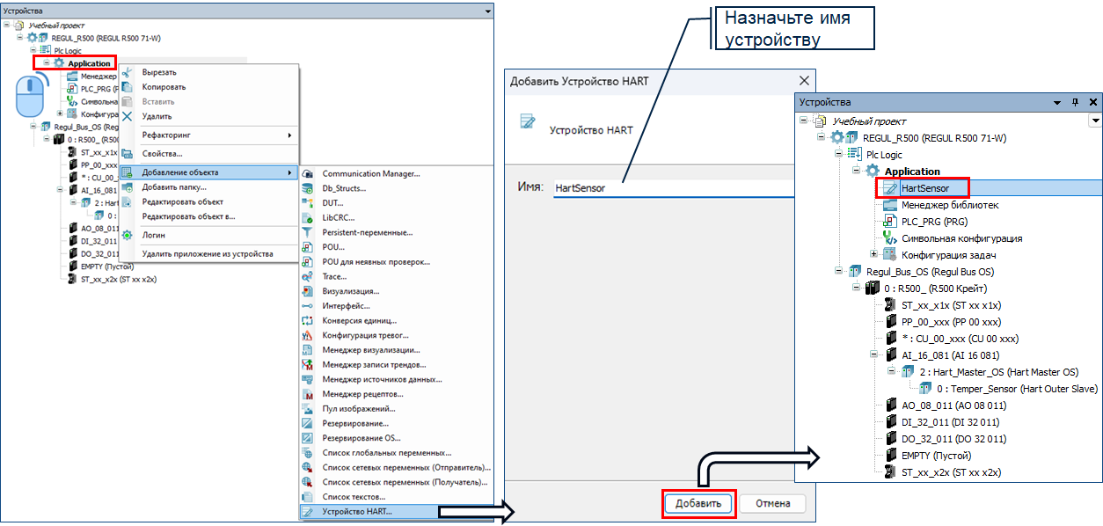Click the Db_Structs database icon

click(x=307, y=188)
